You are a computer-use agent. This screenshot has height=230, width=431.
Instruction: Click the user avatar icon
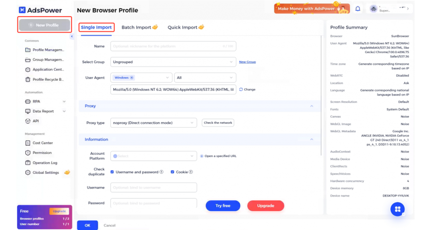[373, 9]
